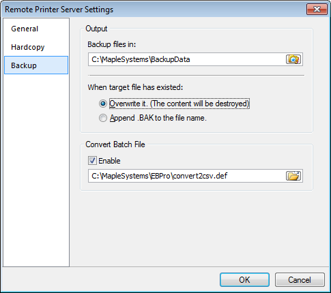The image size is (331, 293).
Task: Switch to the General settings page
Action: tap(25, 29)
